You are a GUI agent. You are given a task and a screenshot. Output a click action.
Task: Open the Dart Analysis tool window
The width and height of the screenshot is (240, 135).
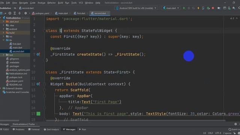coord(51,129)
